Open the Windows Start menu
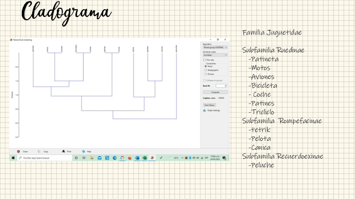The width and height of the screenshot is (355, 199). [13, 158]
